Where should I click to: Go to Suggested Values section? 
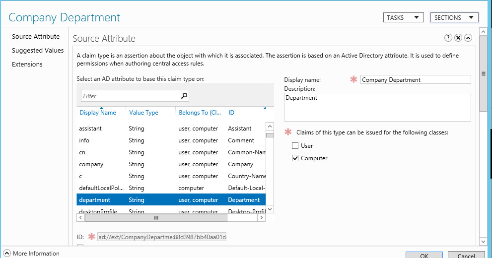click(38, 51)
